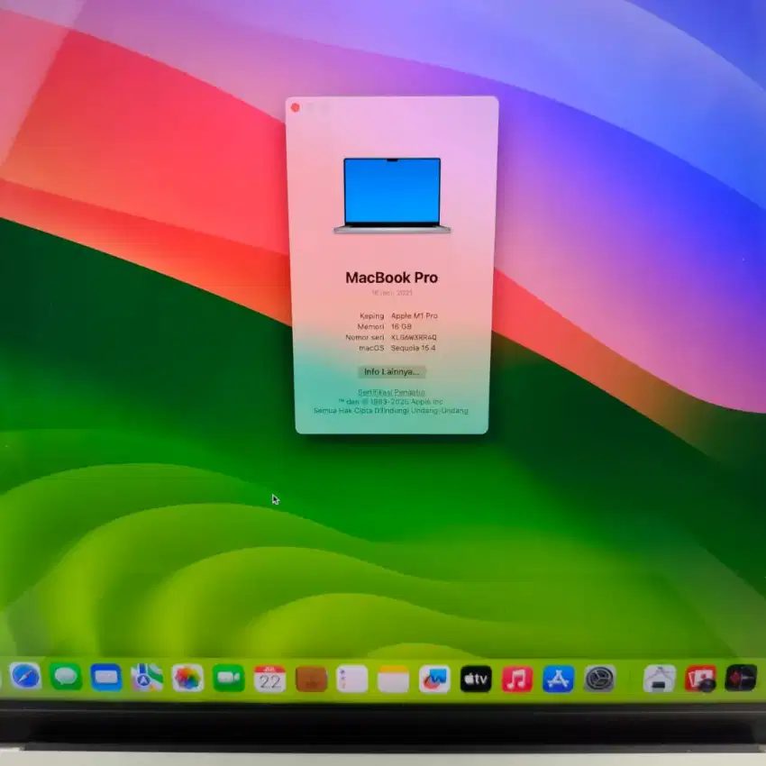Open Maps from the dock
The image size is (766, 766).
147,678
